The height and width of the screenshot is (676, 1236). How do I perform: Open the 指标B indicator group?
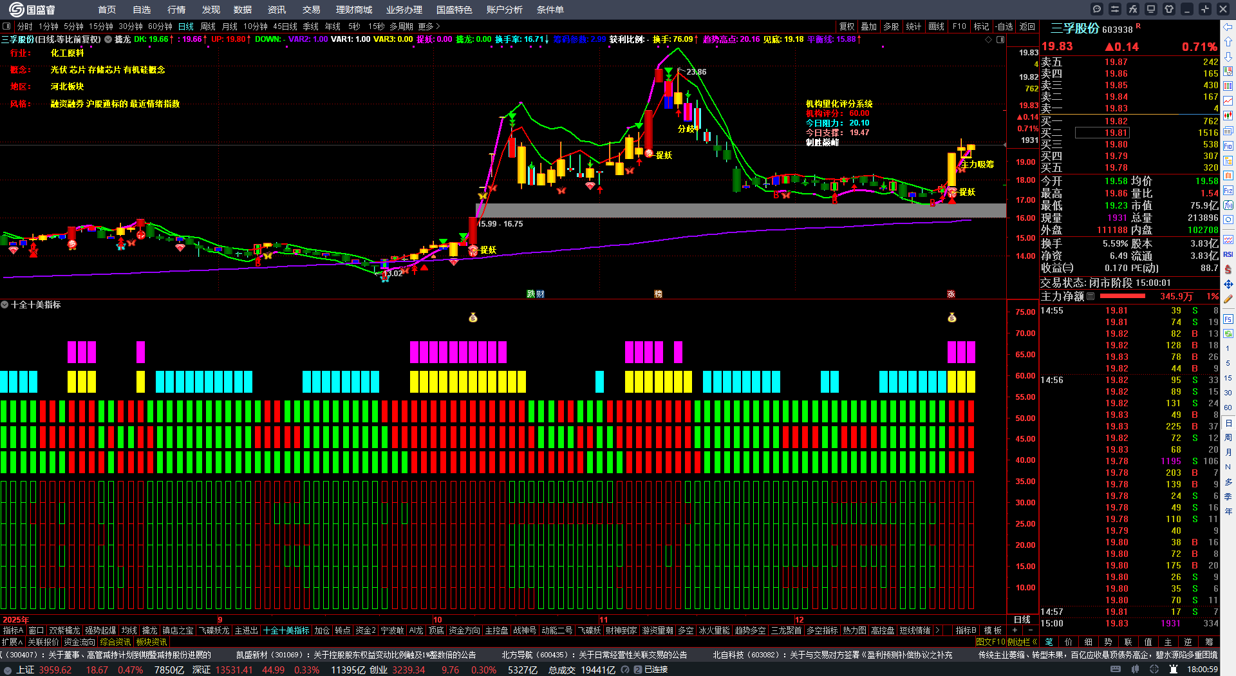click(x=966, y=630)
